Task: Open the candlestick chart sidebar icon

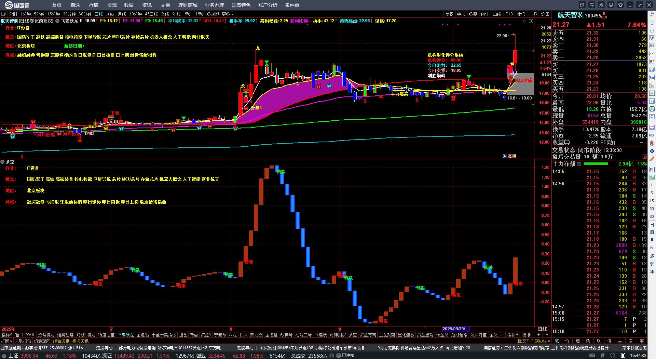Action: pyautogui.click(x=652, y=62)
